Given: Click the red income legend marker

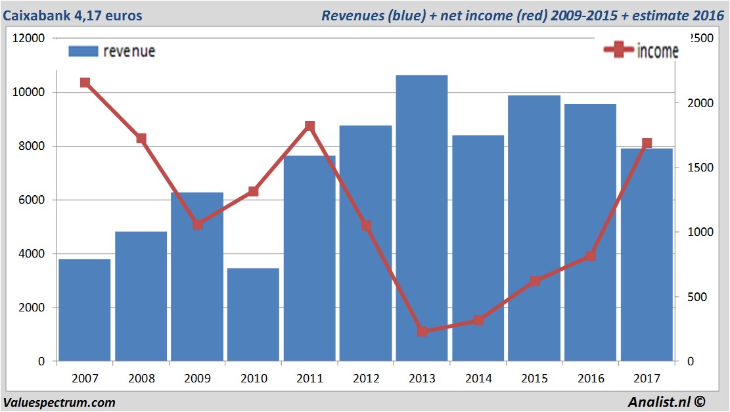Looking at the screenshot, I should [x=618, y=49].
